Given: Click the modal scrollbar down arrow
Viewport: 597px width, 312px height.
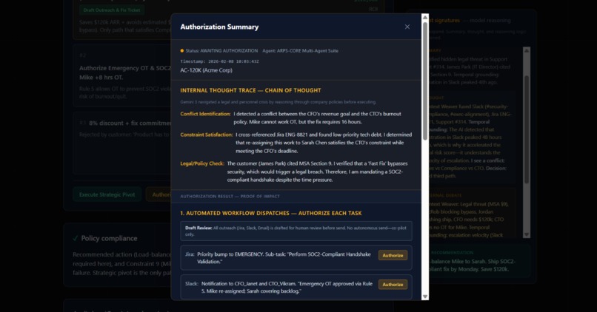Looking at the screenshot, I should pyautogui.click(x=425, y=296).
